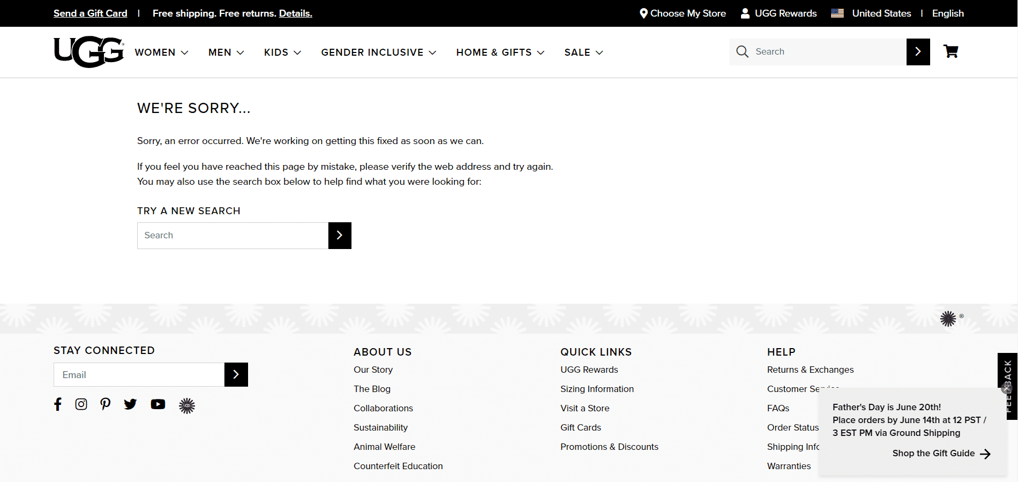The height and width of the screenshot is (482, 1018).
Task: Open Visit a Store link
Action: tap(585, 408)
